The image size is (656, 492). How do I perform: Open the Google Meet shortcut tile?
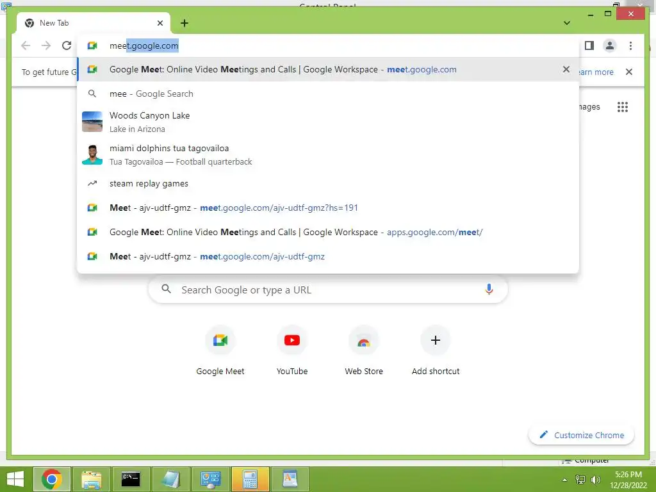tap(220, 350)
